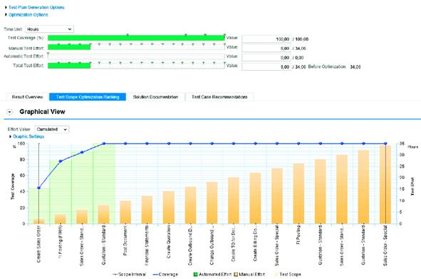Screen dimensions: 421x279
Task: Collapse the Graphical View section
Action: click(x=10, y=112)
